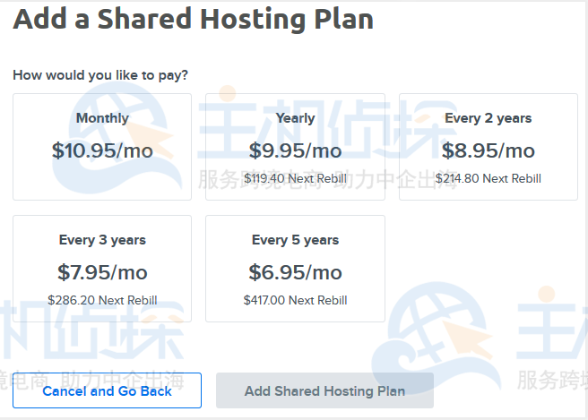Click the $286.20 Next Rebill text
Viewport: 588px width, 420px height.
102,300
